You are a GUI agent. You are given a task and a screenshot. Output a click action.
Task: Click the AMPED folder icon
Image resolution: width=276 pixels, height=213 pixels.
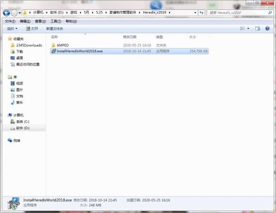(x=54, y=45)
